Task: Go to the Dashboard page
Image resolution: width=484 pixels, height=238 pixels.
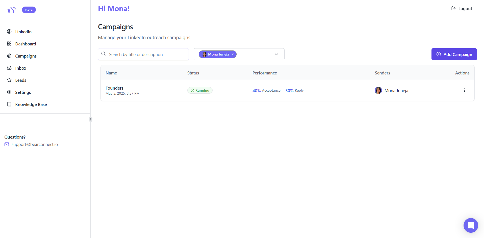Action: (26, 44)
